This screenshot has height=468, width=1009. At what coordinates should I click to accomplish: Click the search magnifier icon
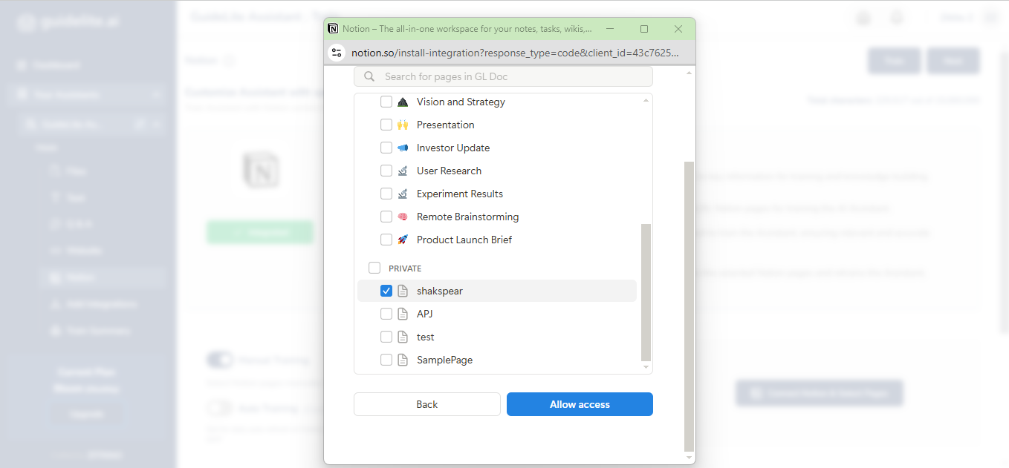point(369,76)
